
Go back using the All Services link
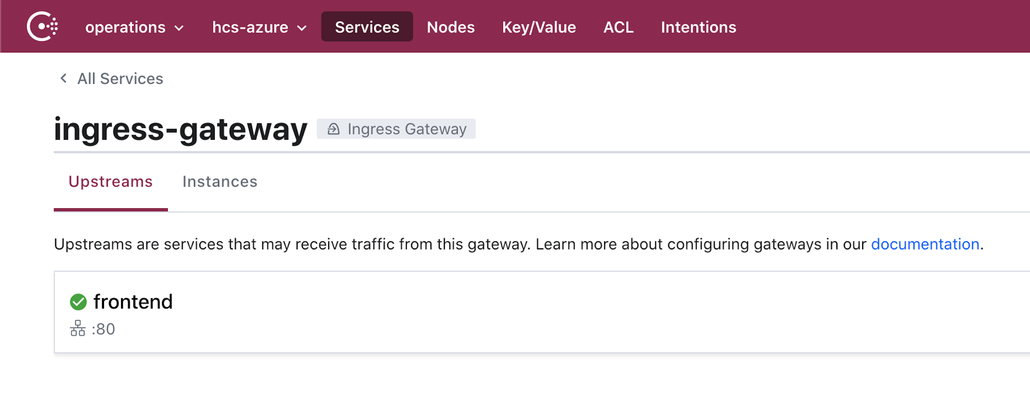(119, 78)
